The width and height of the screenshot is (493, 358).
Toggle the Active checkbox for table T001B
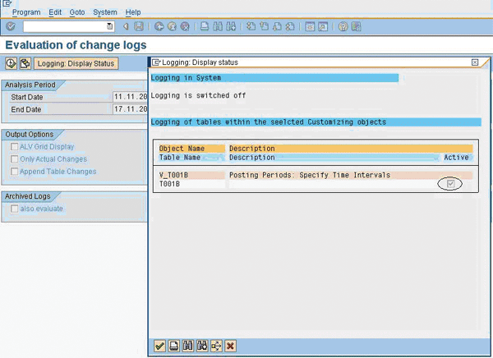(x=450, y=184)
